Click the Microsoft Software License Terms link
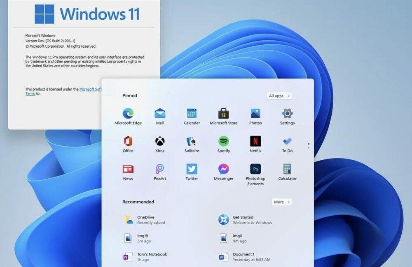 coord(90,89)
